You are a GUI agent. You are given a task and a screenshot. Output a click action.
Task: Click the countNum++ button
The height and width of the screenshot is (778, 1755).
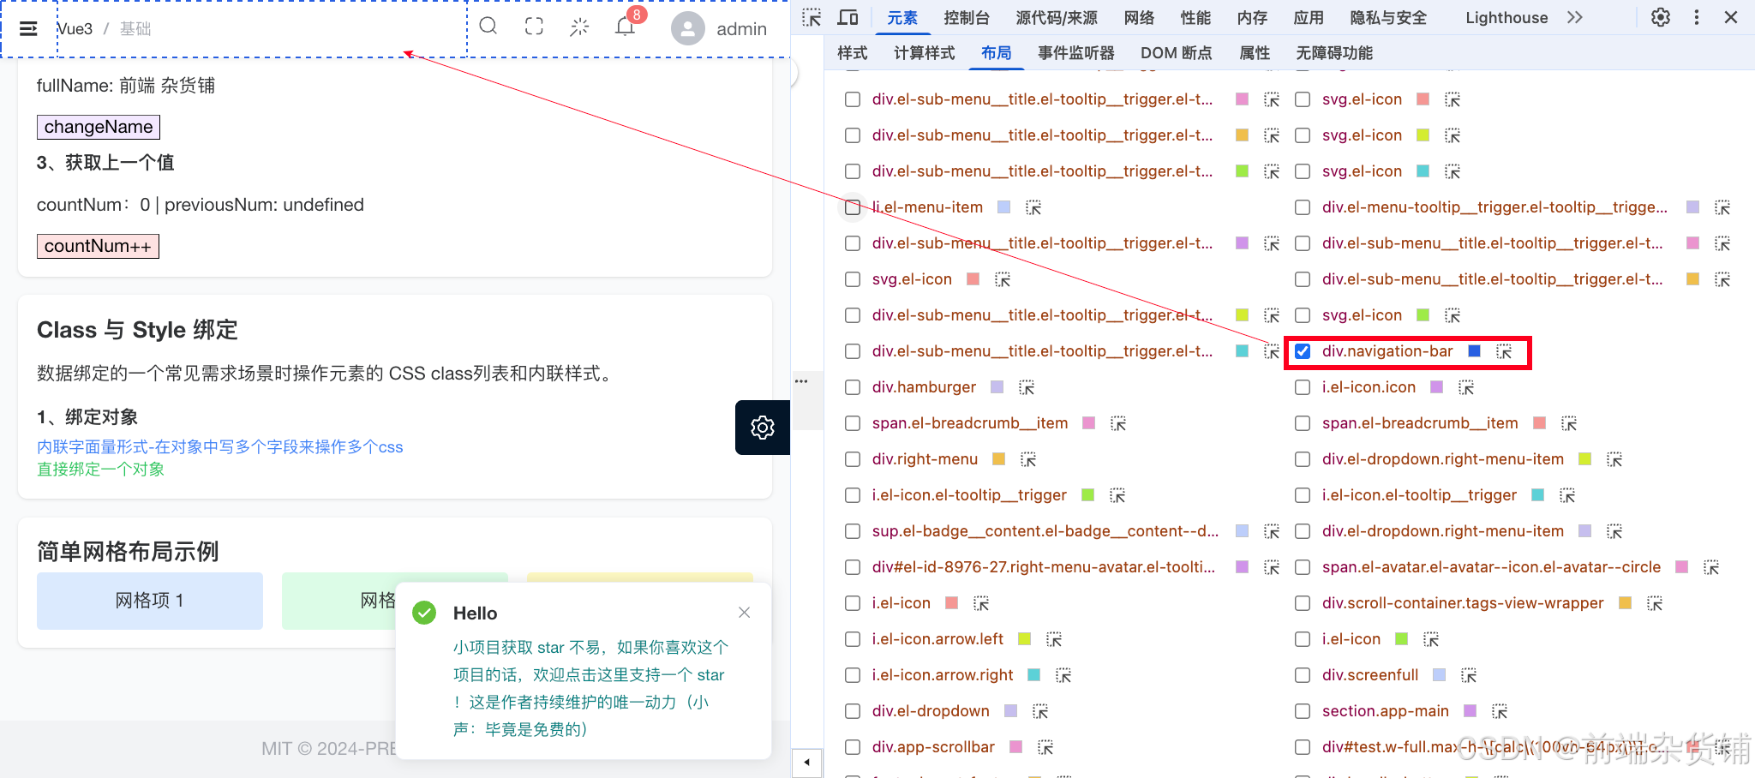pos(98,246)
